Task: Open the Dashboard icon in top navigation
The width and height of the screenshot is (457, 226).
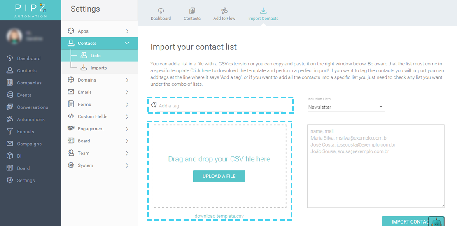Action: click(161, 11)
